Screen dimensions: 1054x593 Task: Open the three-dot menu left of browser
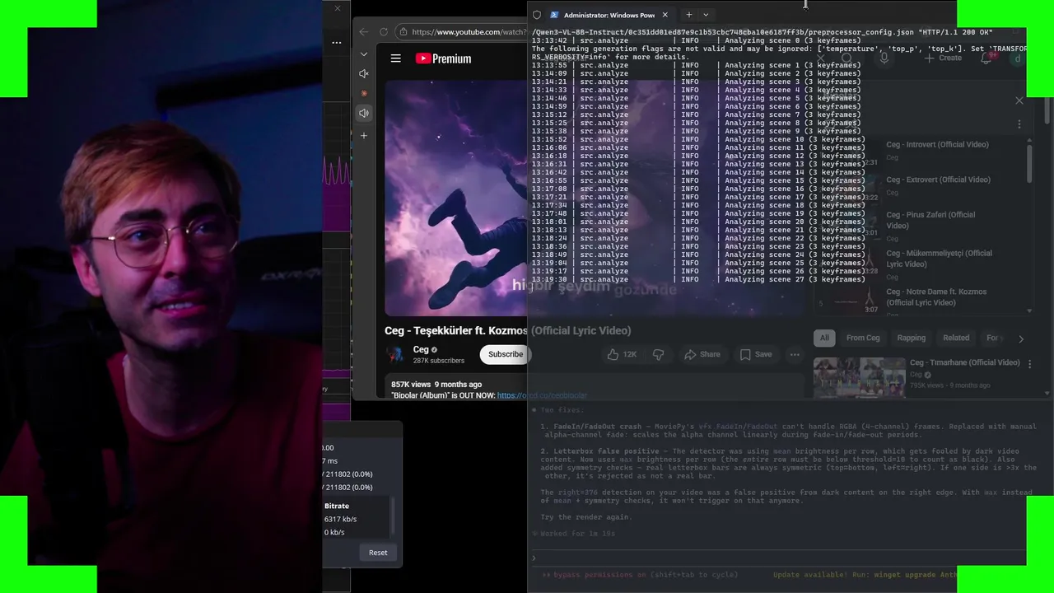pos(336,42)
